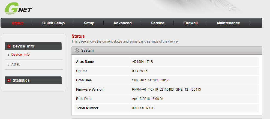The width and height of the screenshot is (270, 119).
Task: Select the Service menu
Action: point(158,23)
